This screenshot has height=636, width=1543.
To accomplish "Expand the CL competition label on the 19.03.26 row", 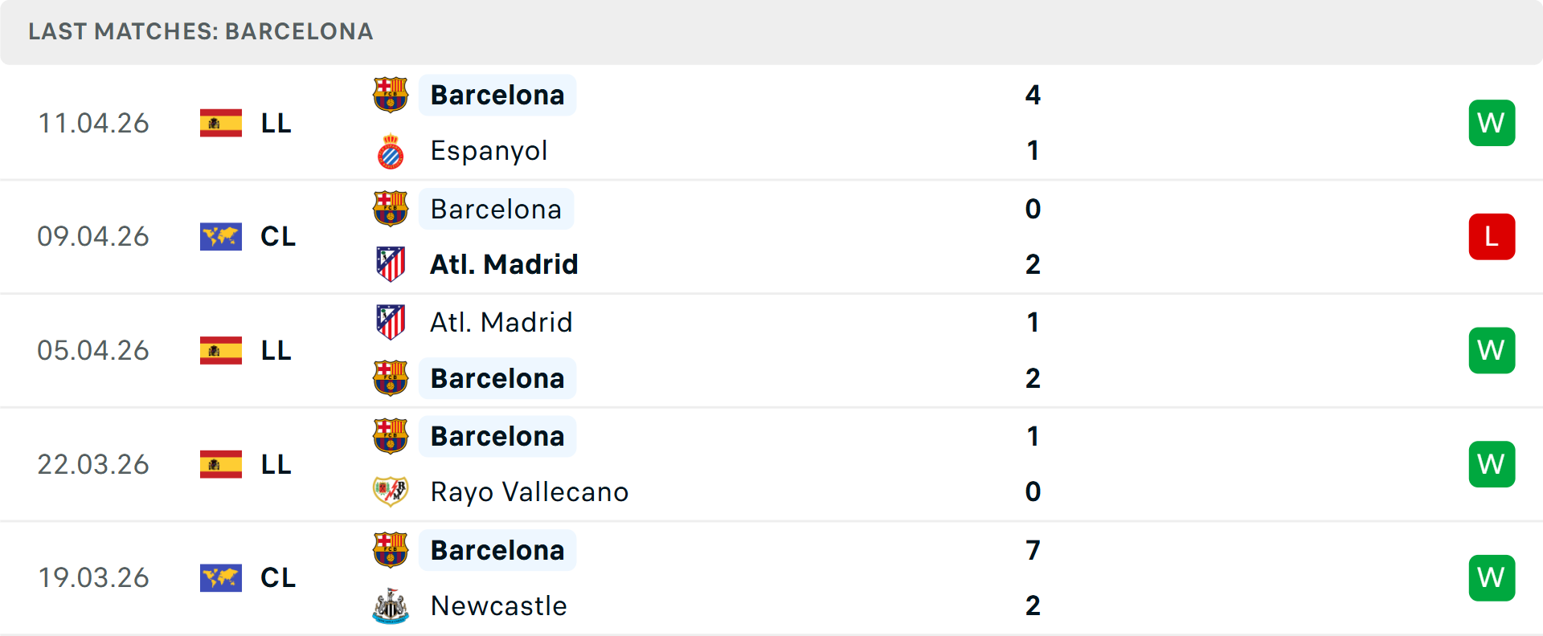I will (278, 577).
